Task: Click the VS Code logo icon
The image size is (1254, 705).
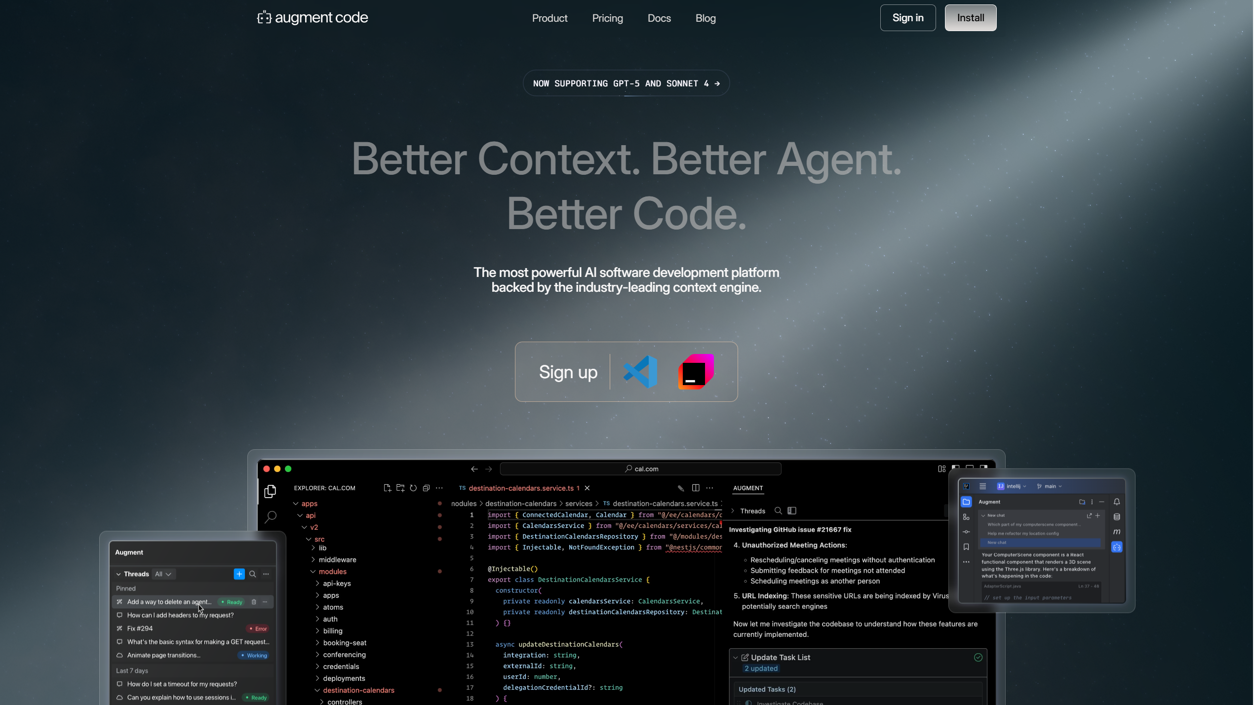Action: coord(641,372)
